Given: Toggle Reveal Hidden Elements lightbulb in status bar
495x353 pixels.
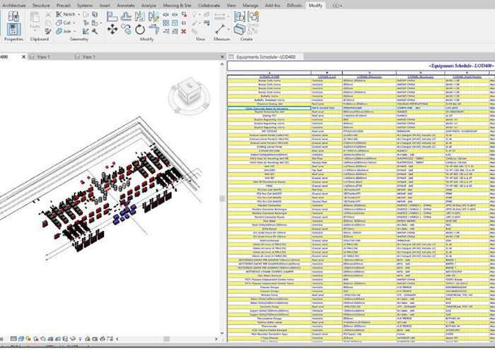Looking at the screenshot, I should point(80,339).
